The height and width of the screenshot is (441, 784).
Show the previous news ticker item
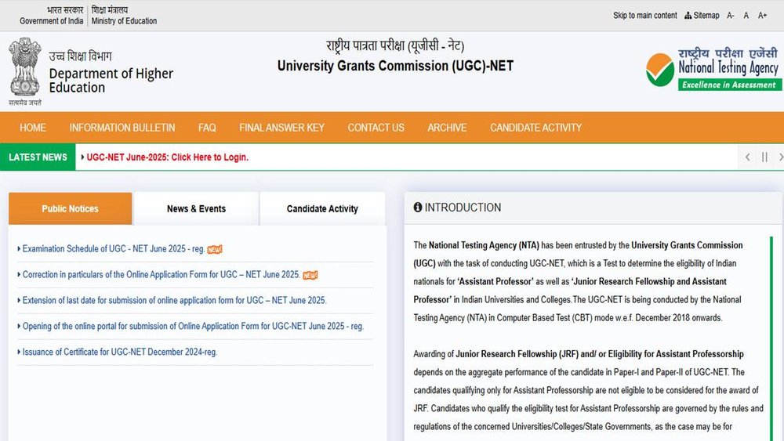click(x=748, y=157)
